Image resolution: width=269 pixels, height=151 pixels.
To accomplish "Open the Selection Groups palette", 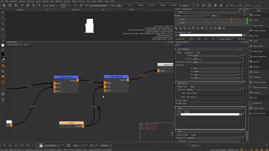I will 258,88.
